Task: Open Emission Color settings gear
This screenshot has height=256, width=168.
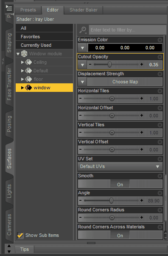Action: tap(160, 40)
